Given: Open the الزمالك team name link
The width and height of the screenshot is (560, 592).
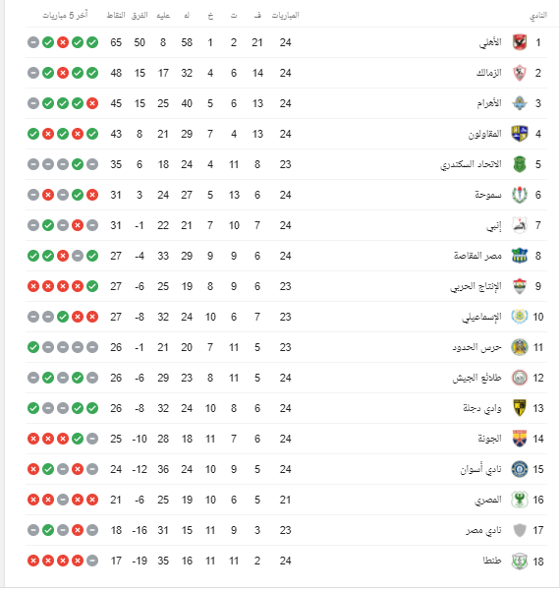Looking at the screenshot, I should pyautogui.click(x=488, y=73).
